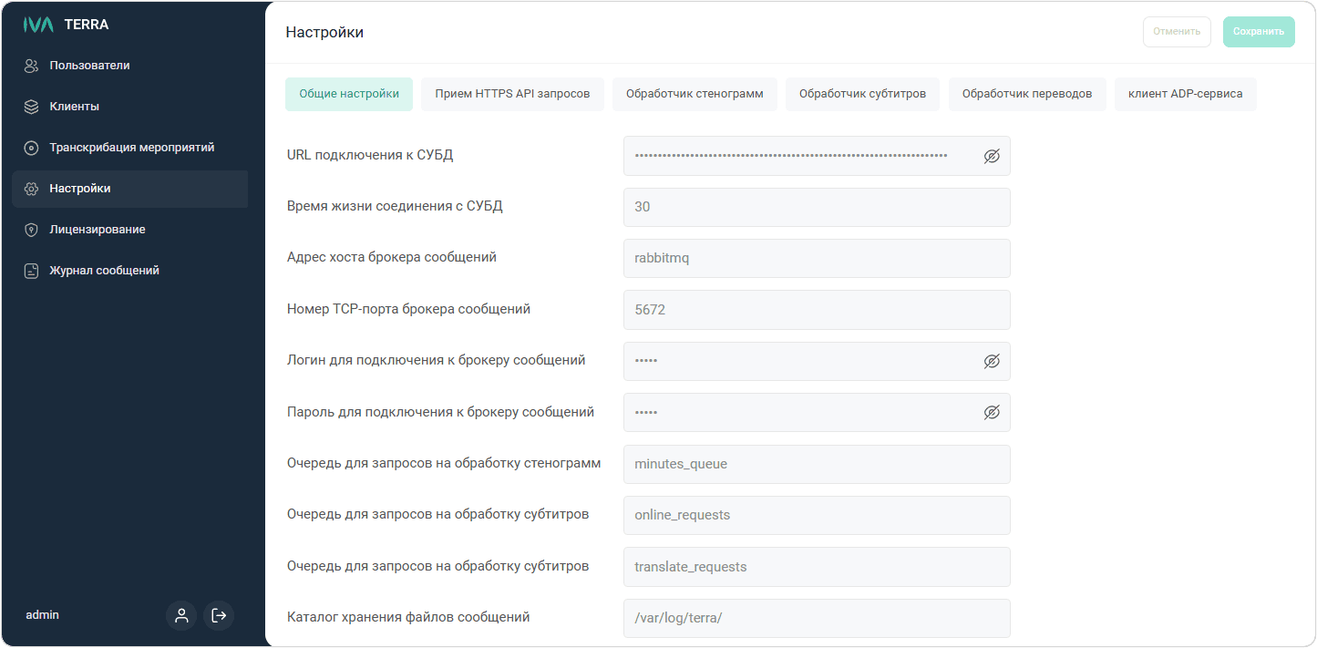Click the logout icon next to admin

click(x=219, y=615)
